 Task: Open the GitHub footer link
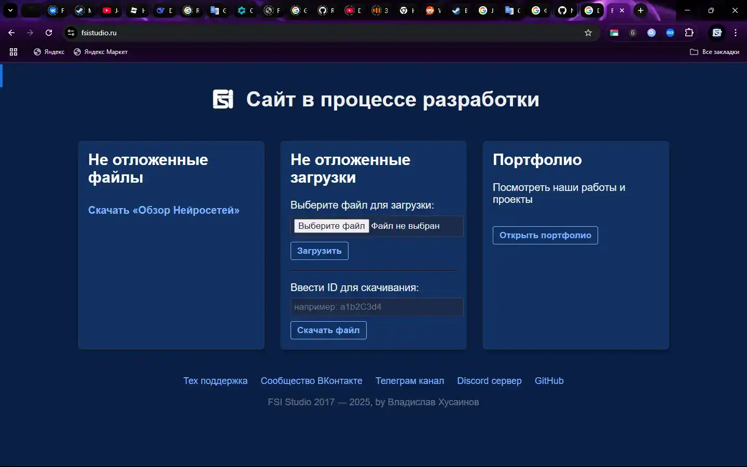tap(549, 381)
